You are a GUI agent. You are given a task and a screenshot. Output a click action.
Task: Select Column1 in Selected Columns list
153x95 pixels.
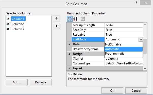tap(18, 19)
